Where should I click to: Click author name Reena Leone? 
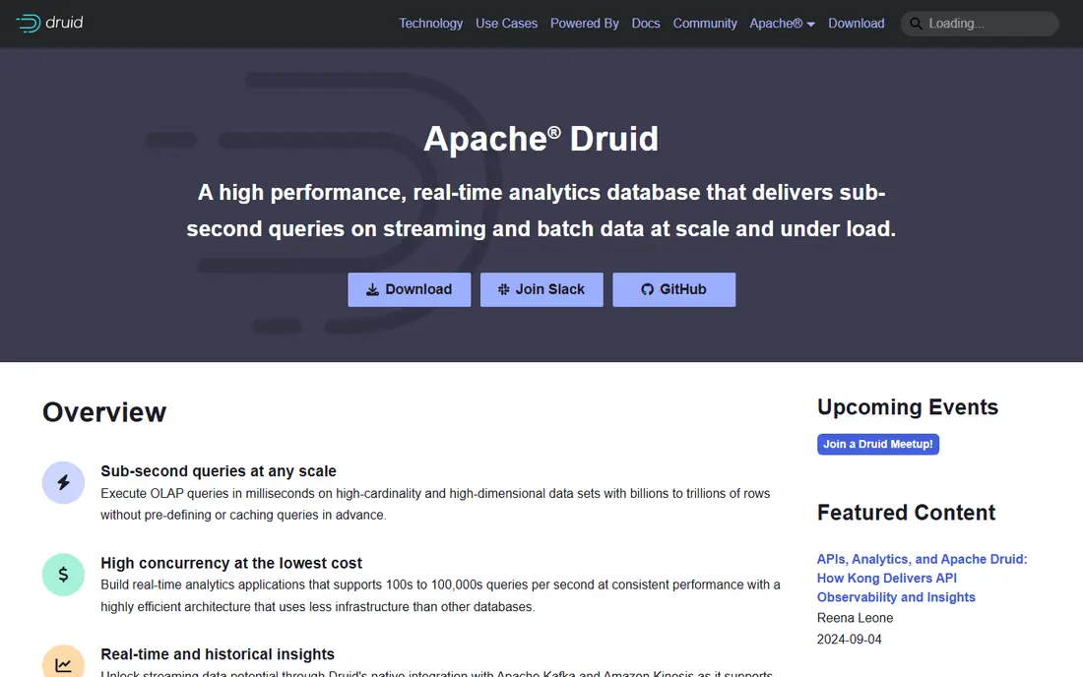[855, 618]
